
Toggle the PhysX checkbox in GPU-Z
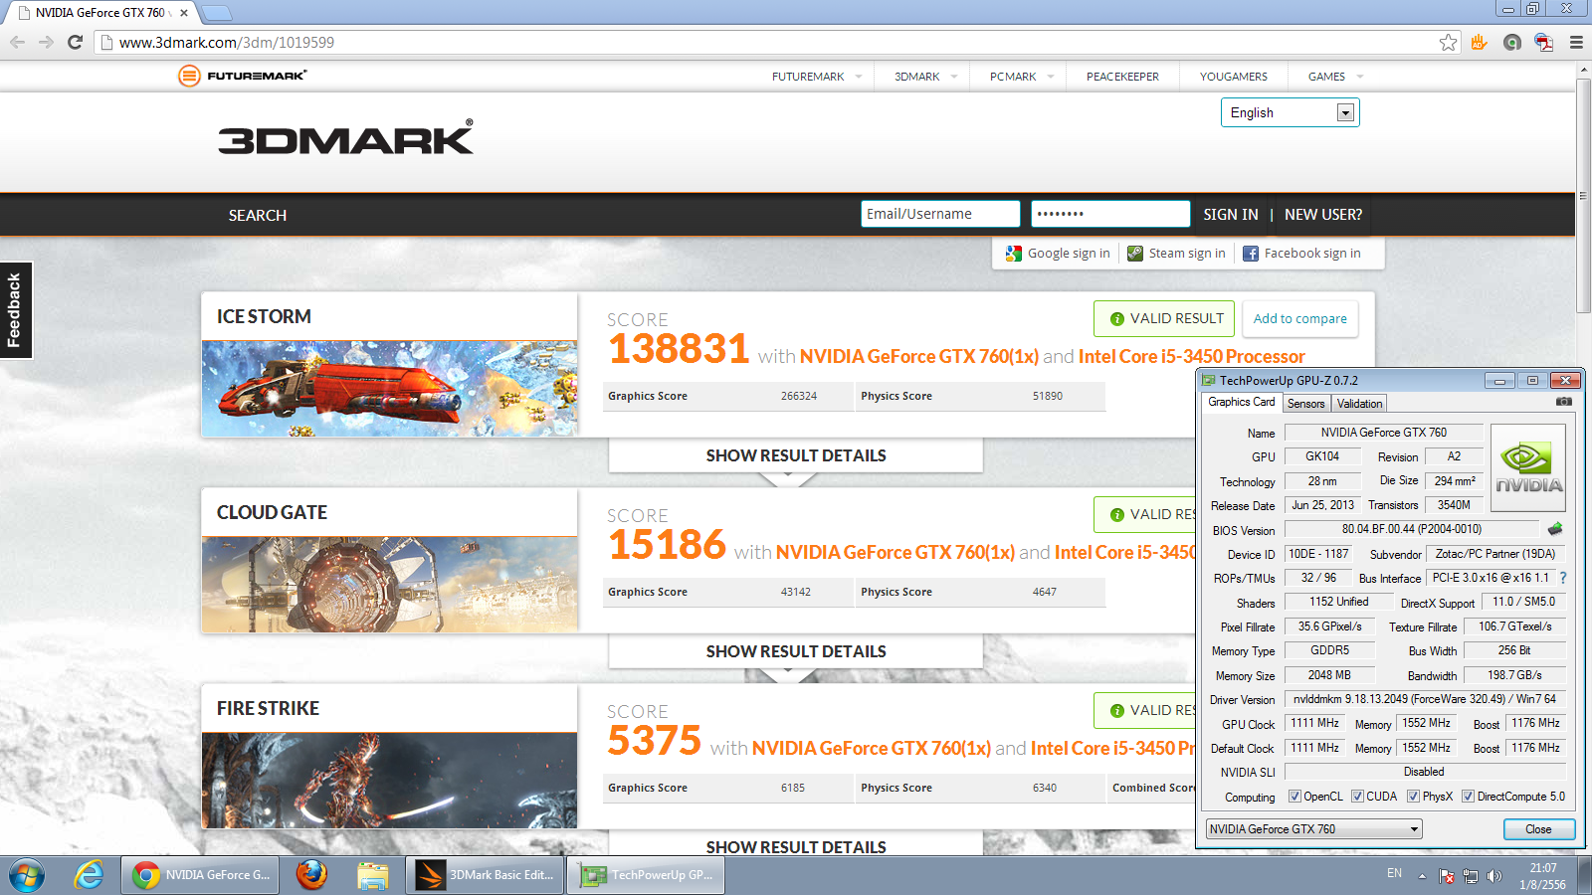(1413, 797)
